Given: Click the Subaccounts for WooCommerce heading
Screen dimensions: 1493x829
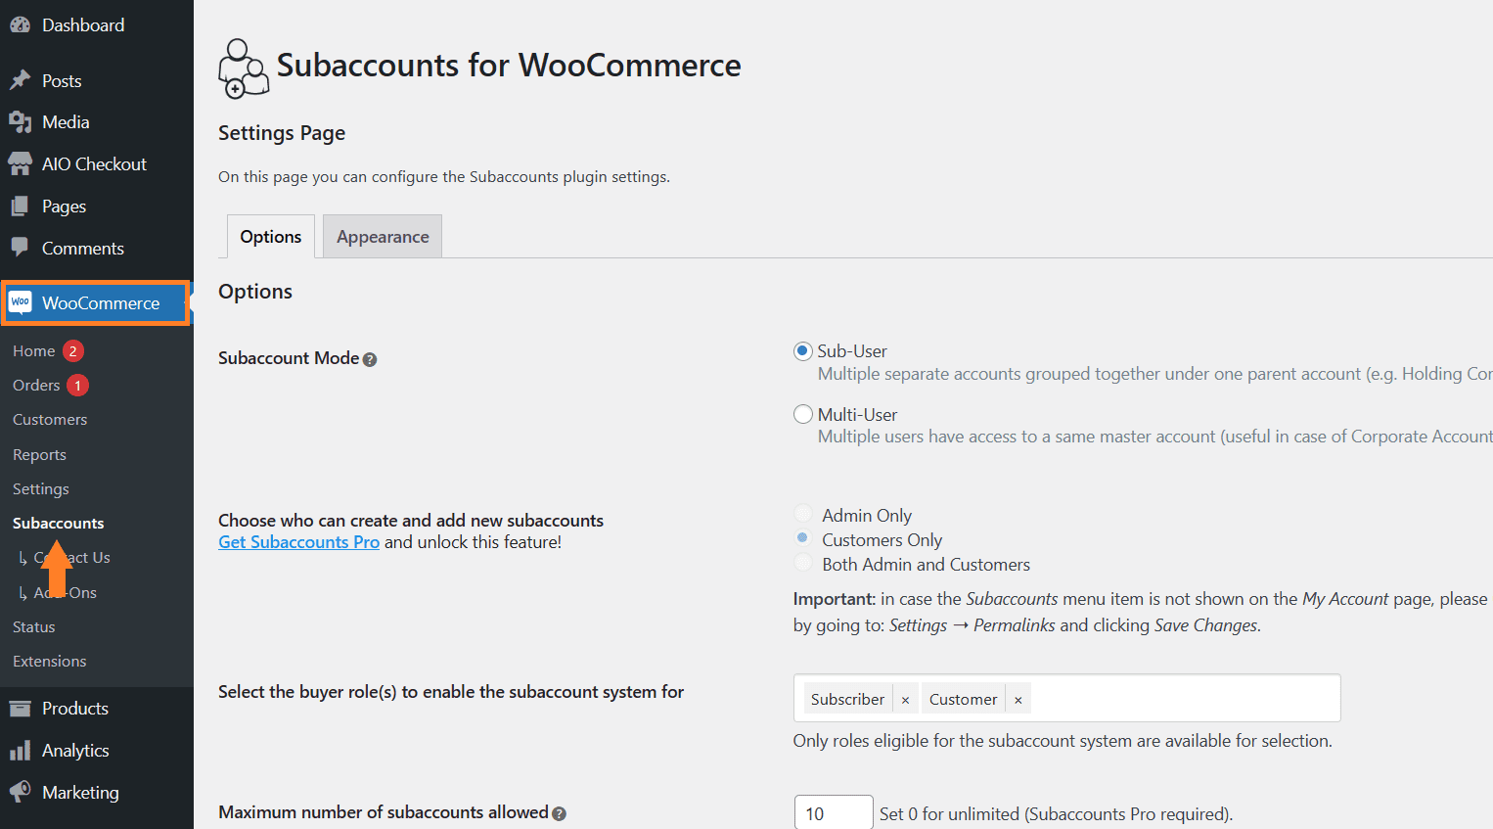Looking at the screenshot, I should point(509,66).
